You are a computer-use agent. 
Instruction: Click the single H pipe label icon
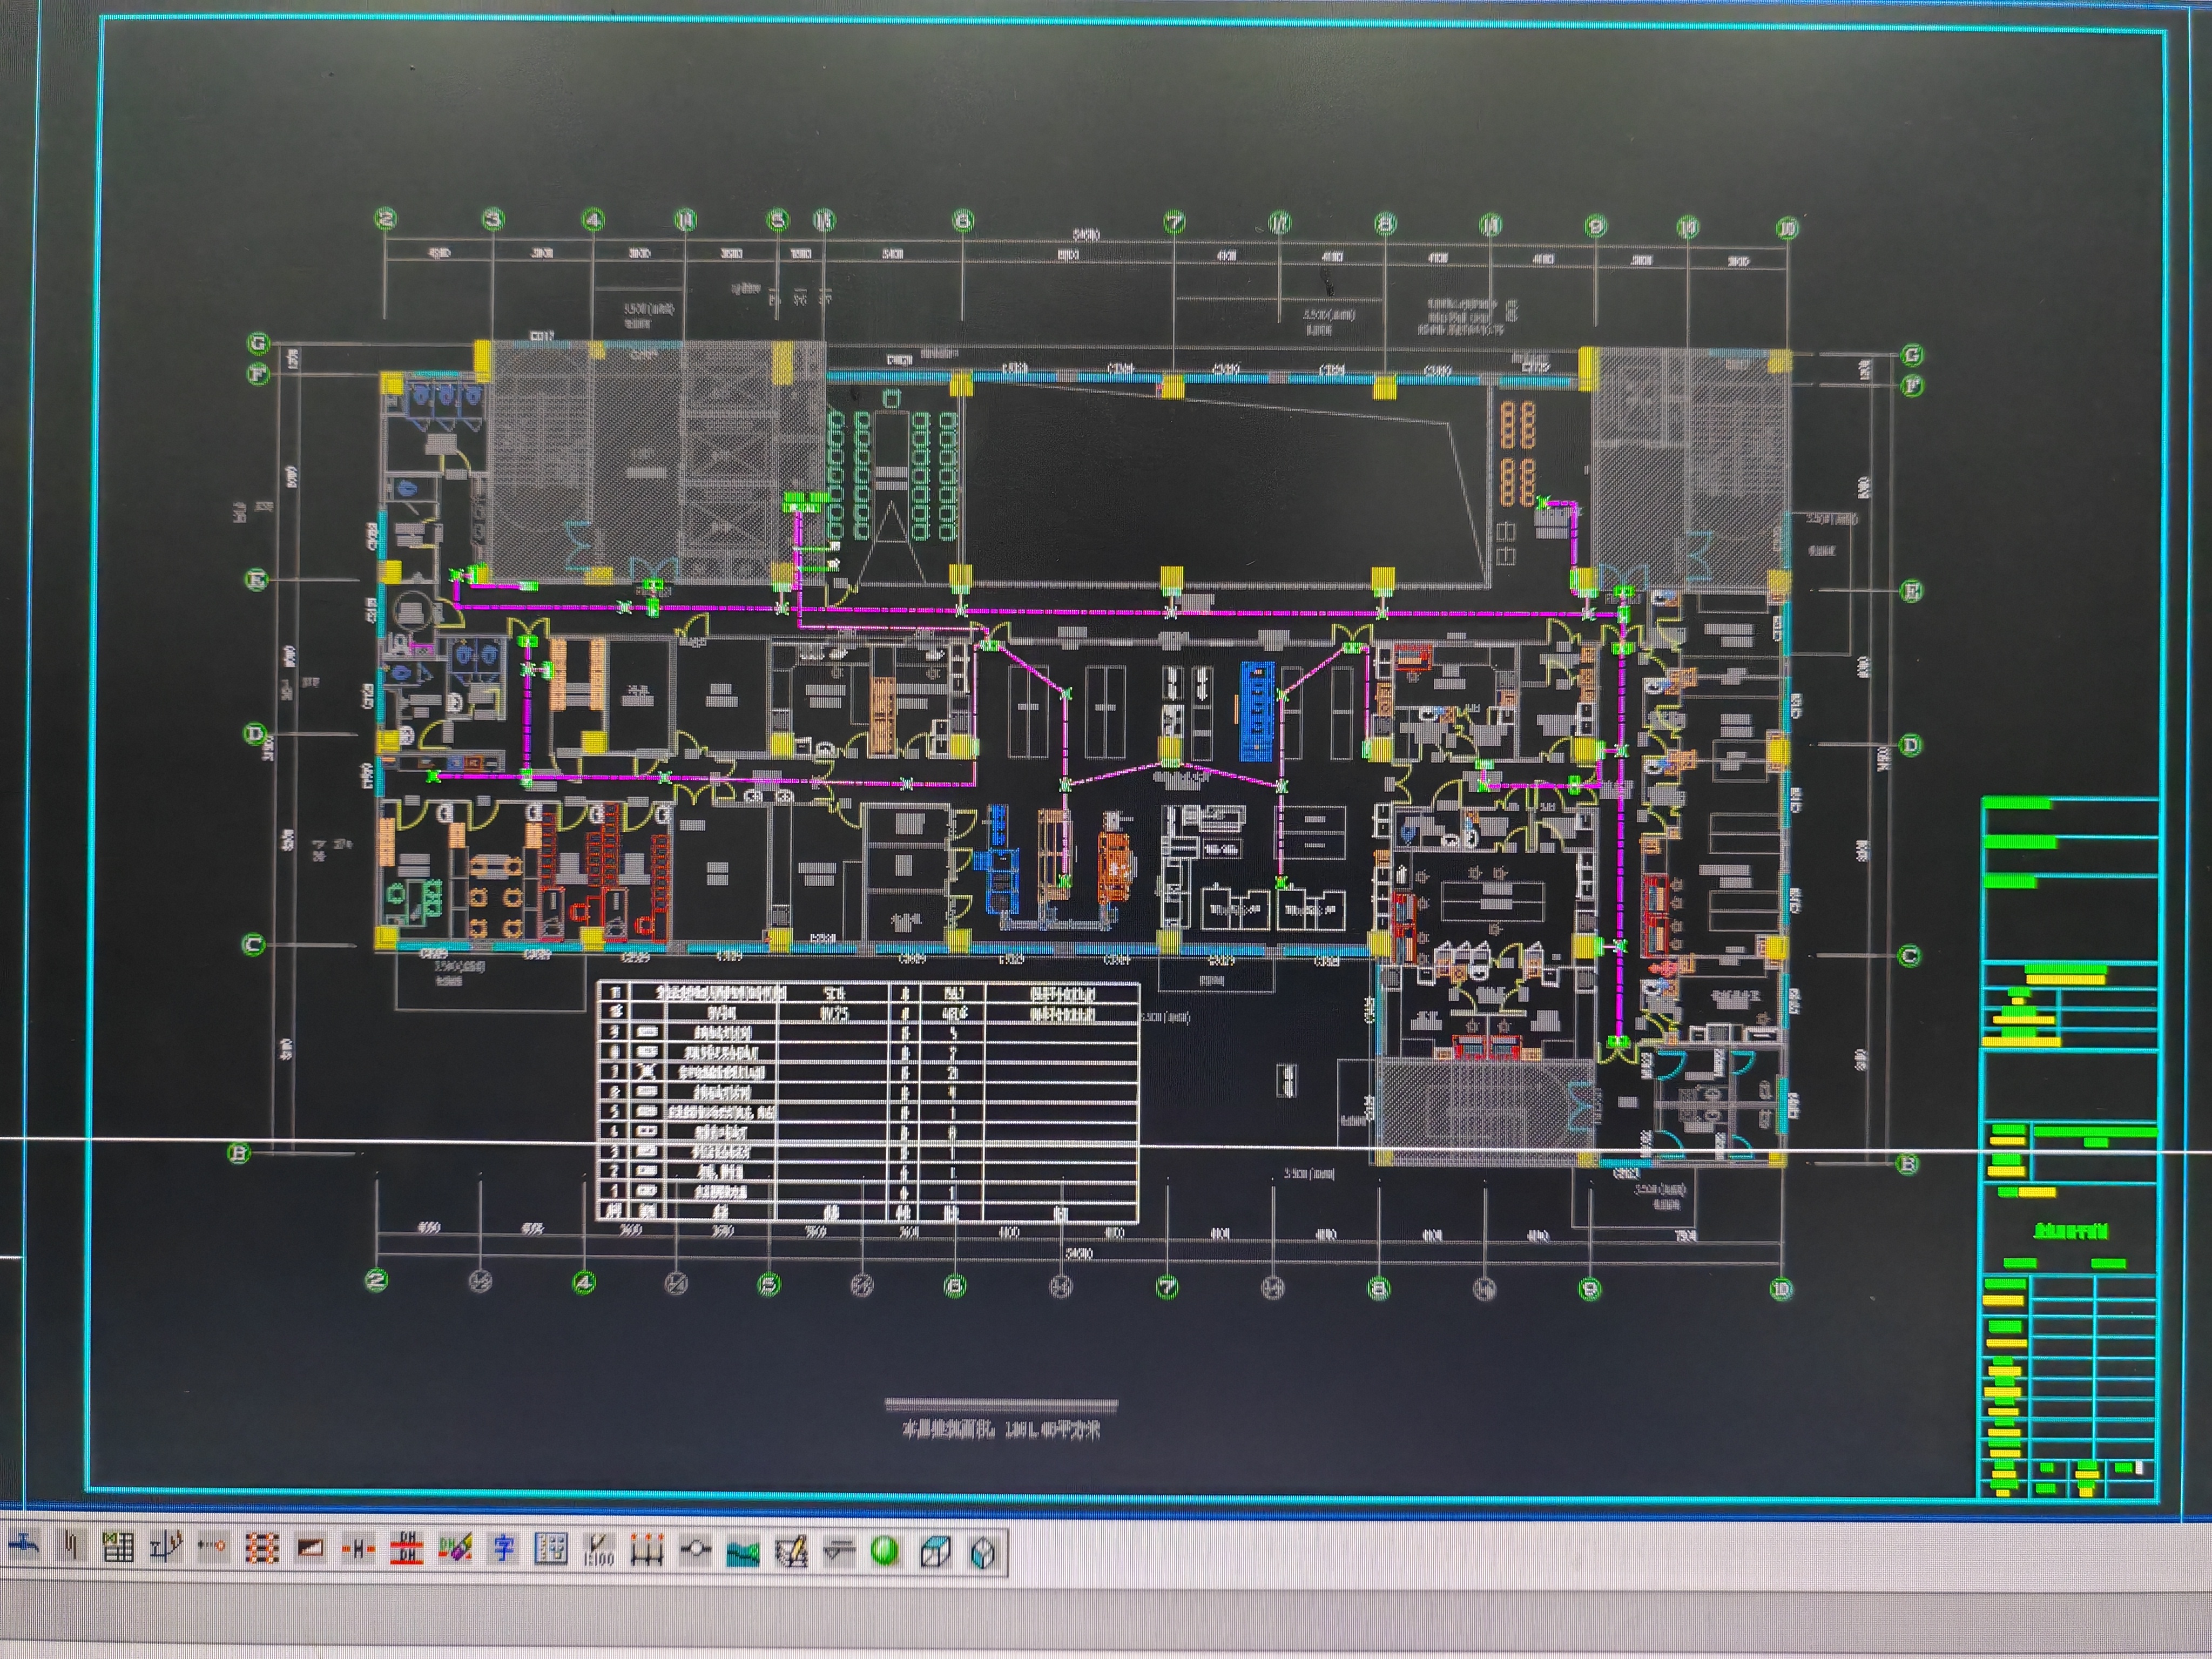tap(358, 1550)
